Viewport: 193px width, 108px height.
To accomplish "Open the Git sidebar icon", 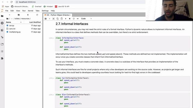I will 2,37.
